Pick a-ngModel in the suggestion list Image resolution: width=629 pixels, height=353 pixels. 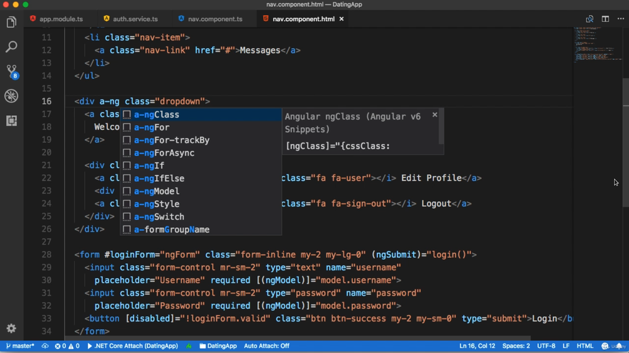tap(157, 191)
